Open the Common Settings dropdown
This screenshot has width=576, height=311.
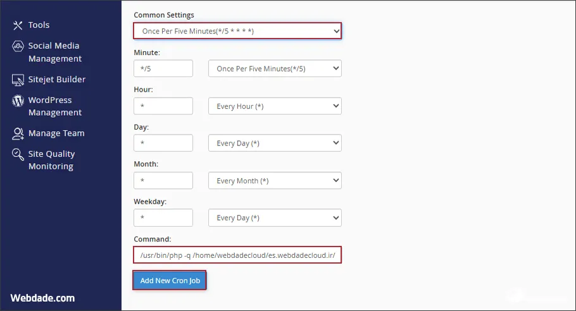click(x=237, y=31)
